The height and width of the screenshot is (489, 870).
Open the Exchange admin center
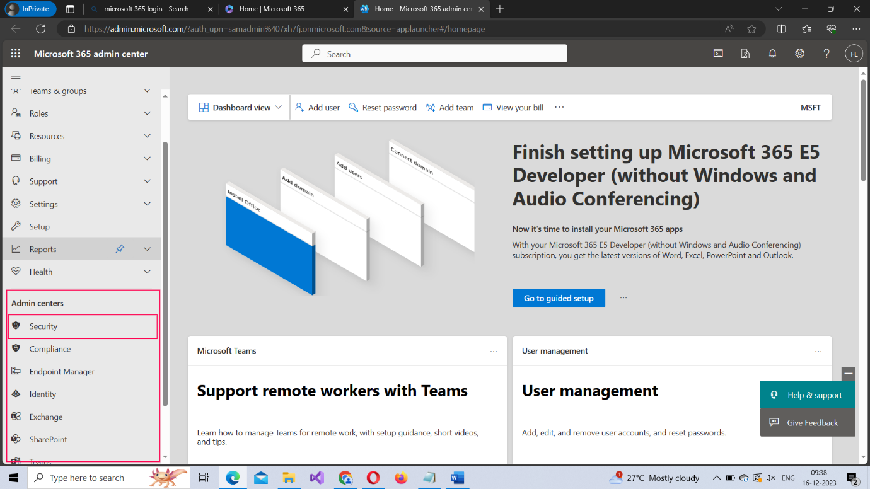(x=82, y=417)
